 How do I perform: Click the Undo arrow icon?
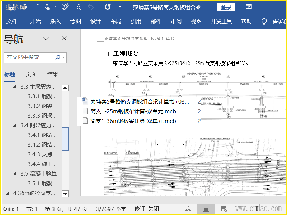click(x=90, y=7)
